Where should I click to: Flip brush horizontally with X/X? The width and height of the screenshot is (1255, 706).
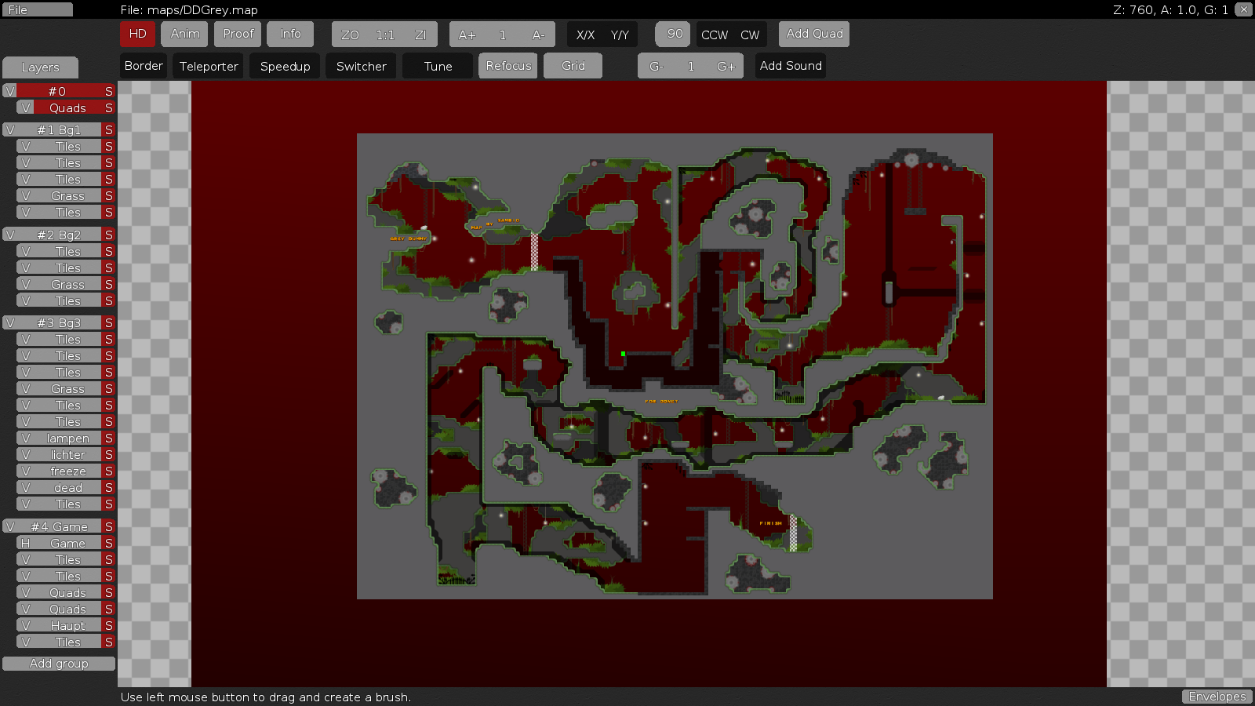[585, 35]
